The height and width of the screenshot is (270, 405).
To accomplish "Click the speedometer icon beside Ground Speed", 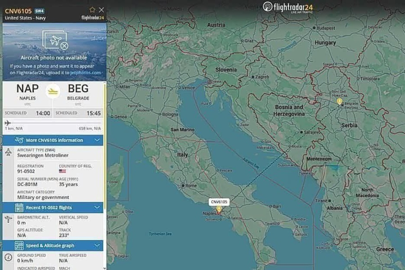I will (9, 257).
